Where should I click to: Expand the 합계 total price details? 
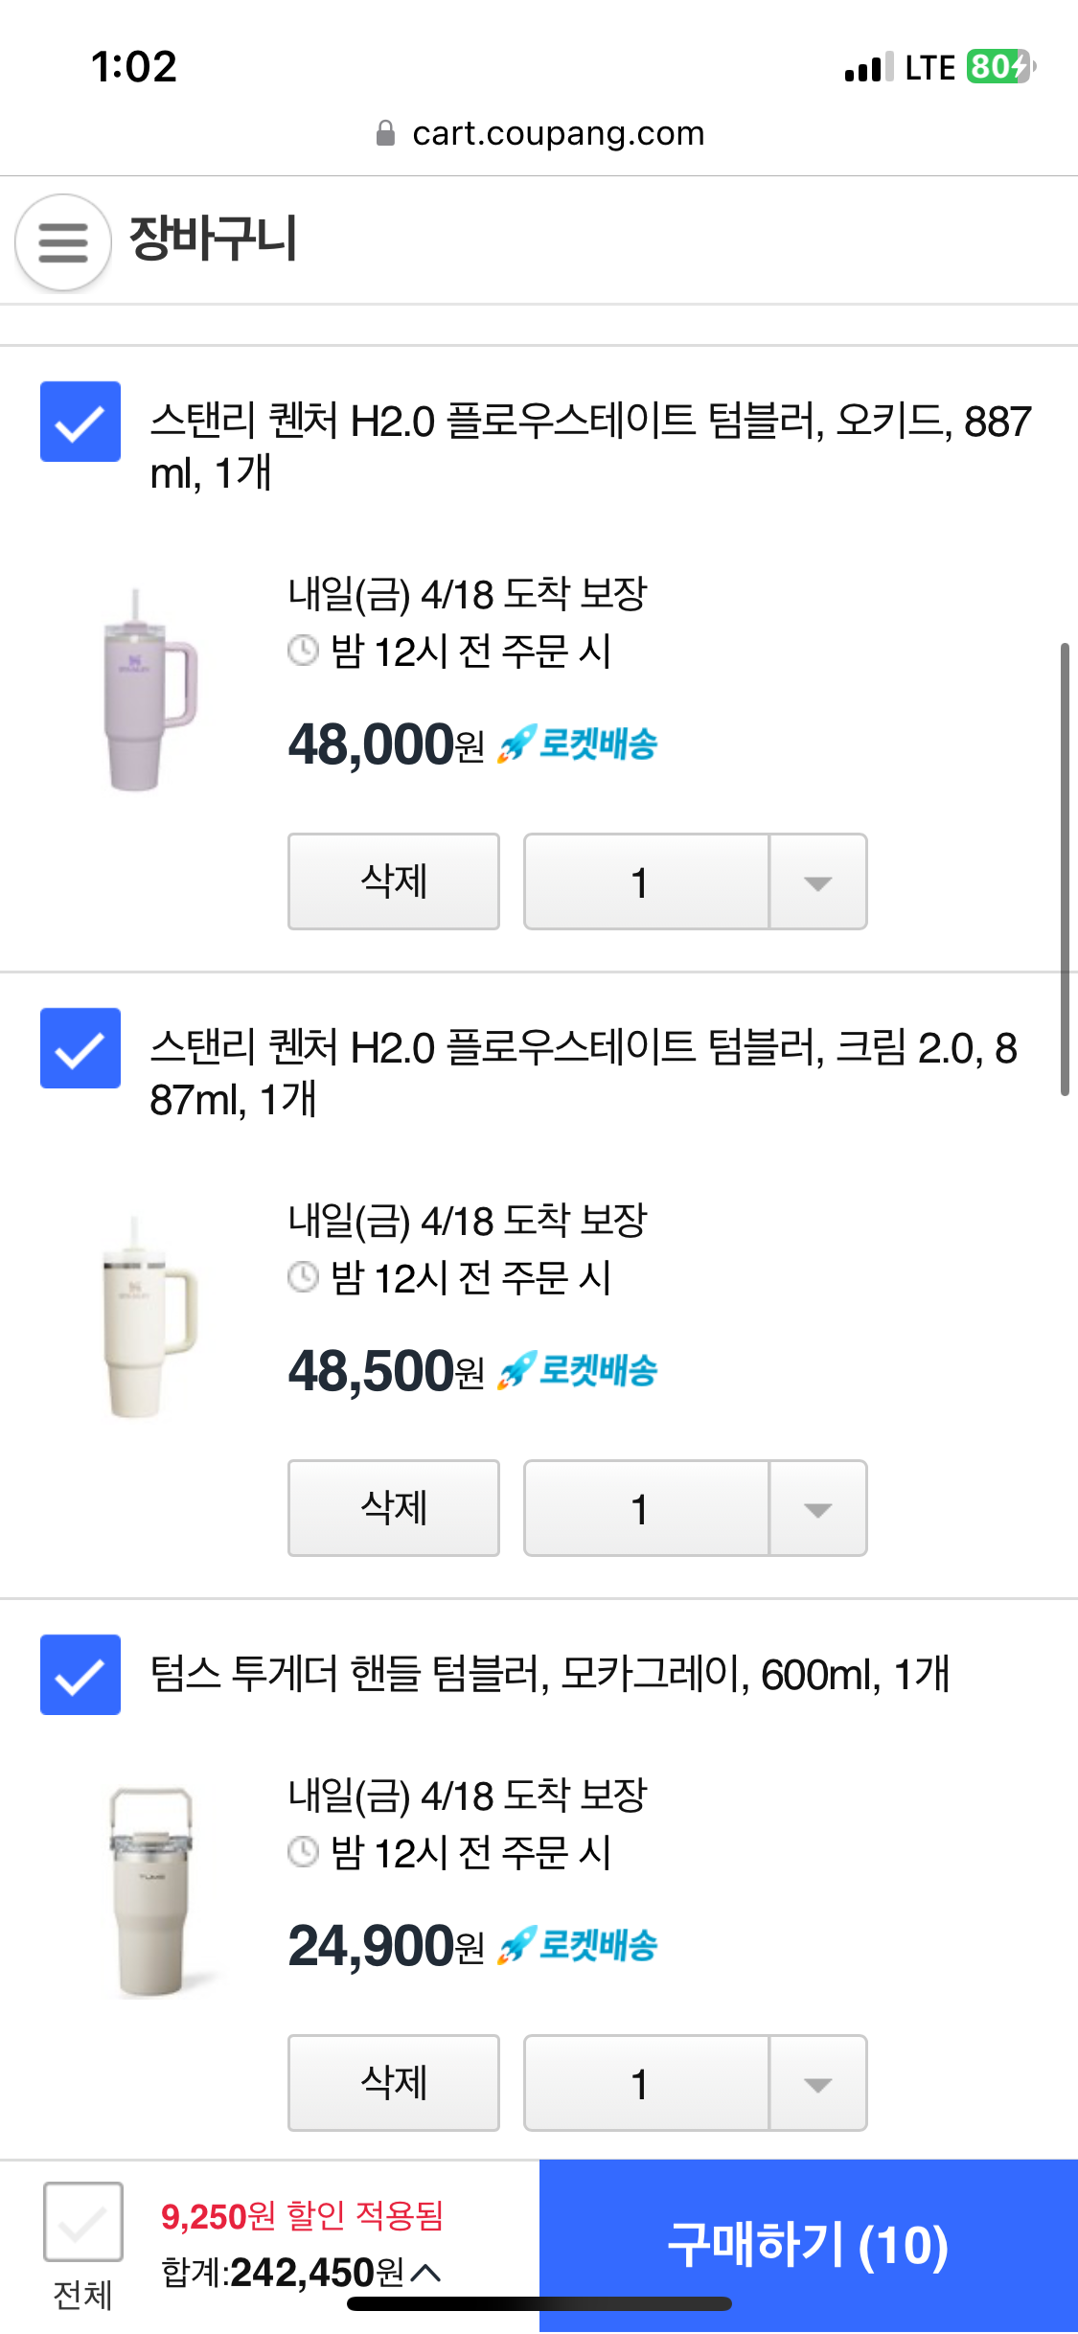(425, 2272)
